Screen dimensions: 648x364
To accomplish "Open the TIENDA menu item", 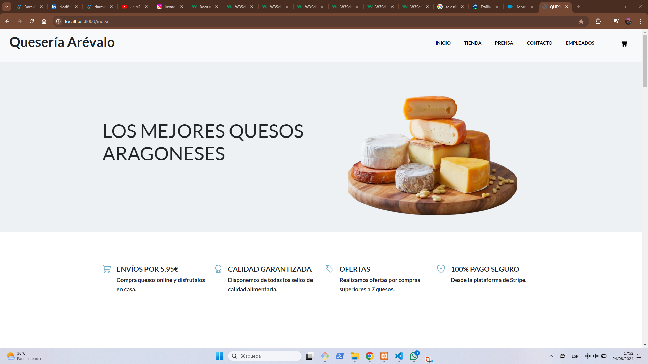I will [473, 43].
